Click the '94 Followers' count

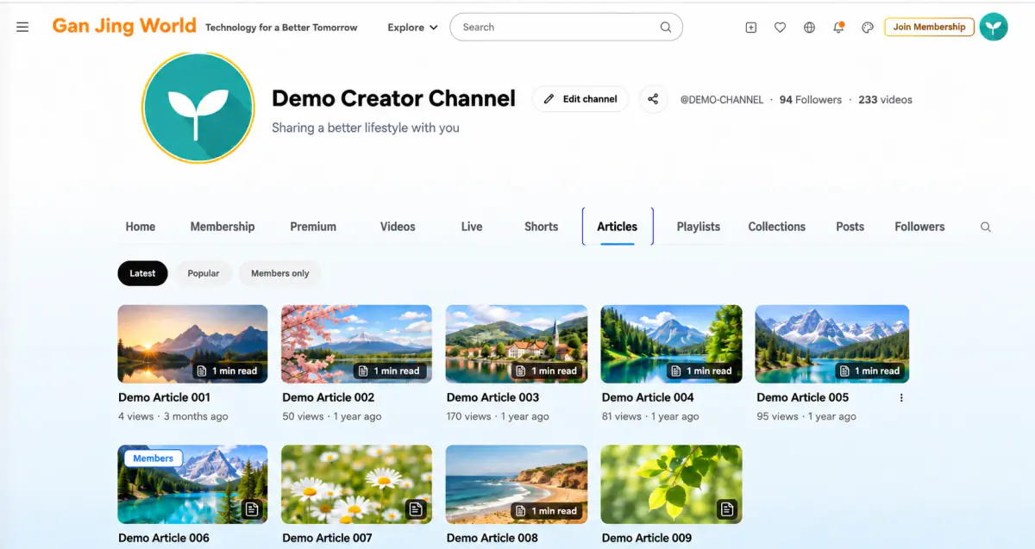click(x=811, y=100)
